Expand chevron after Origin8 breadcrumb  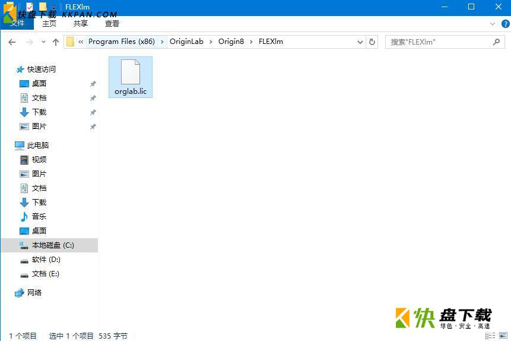pos(251,42)
